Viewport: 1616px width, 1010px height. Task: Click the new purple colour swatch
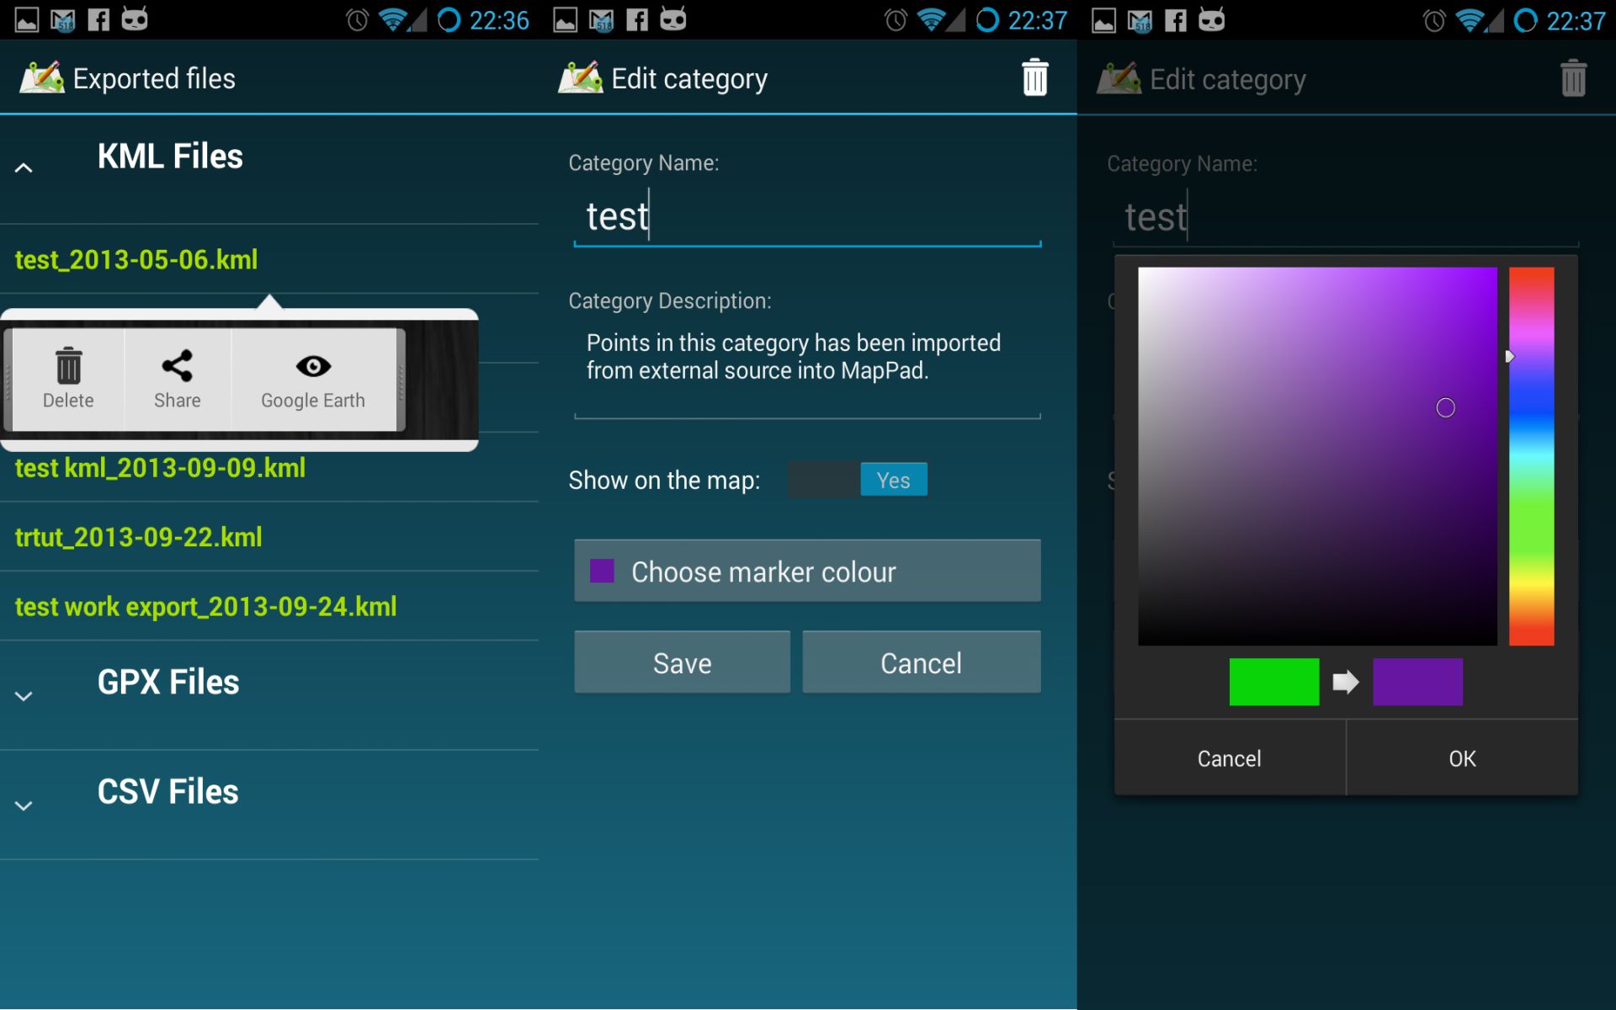tap(1417, 682)
